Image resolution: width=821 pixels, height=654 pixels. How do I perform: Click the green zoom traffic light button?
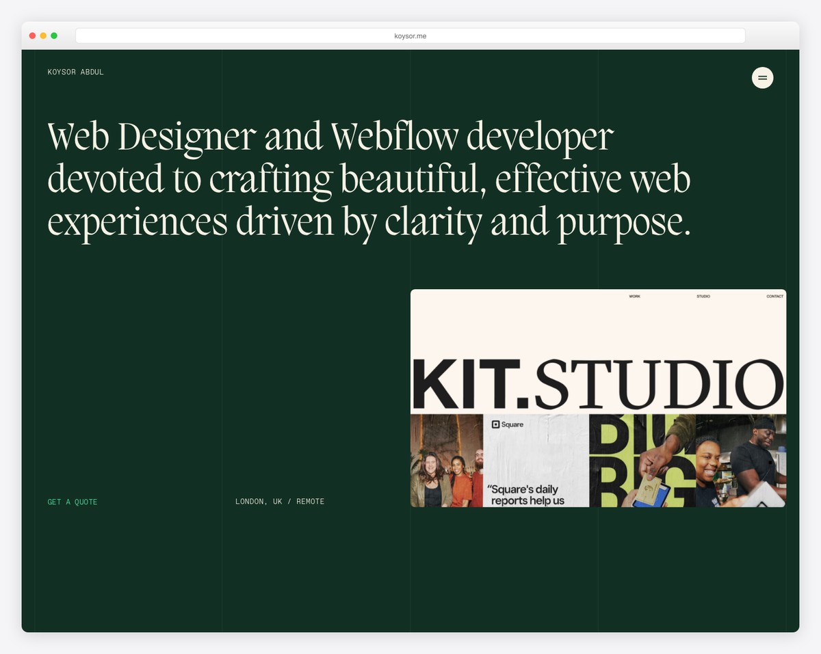coord(53,35)
